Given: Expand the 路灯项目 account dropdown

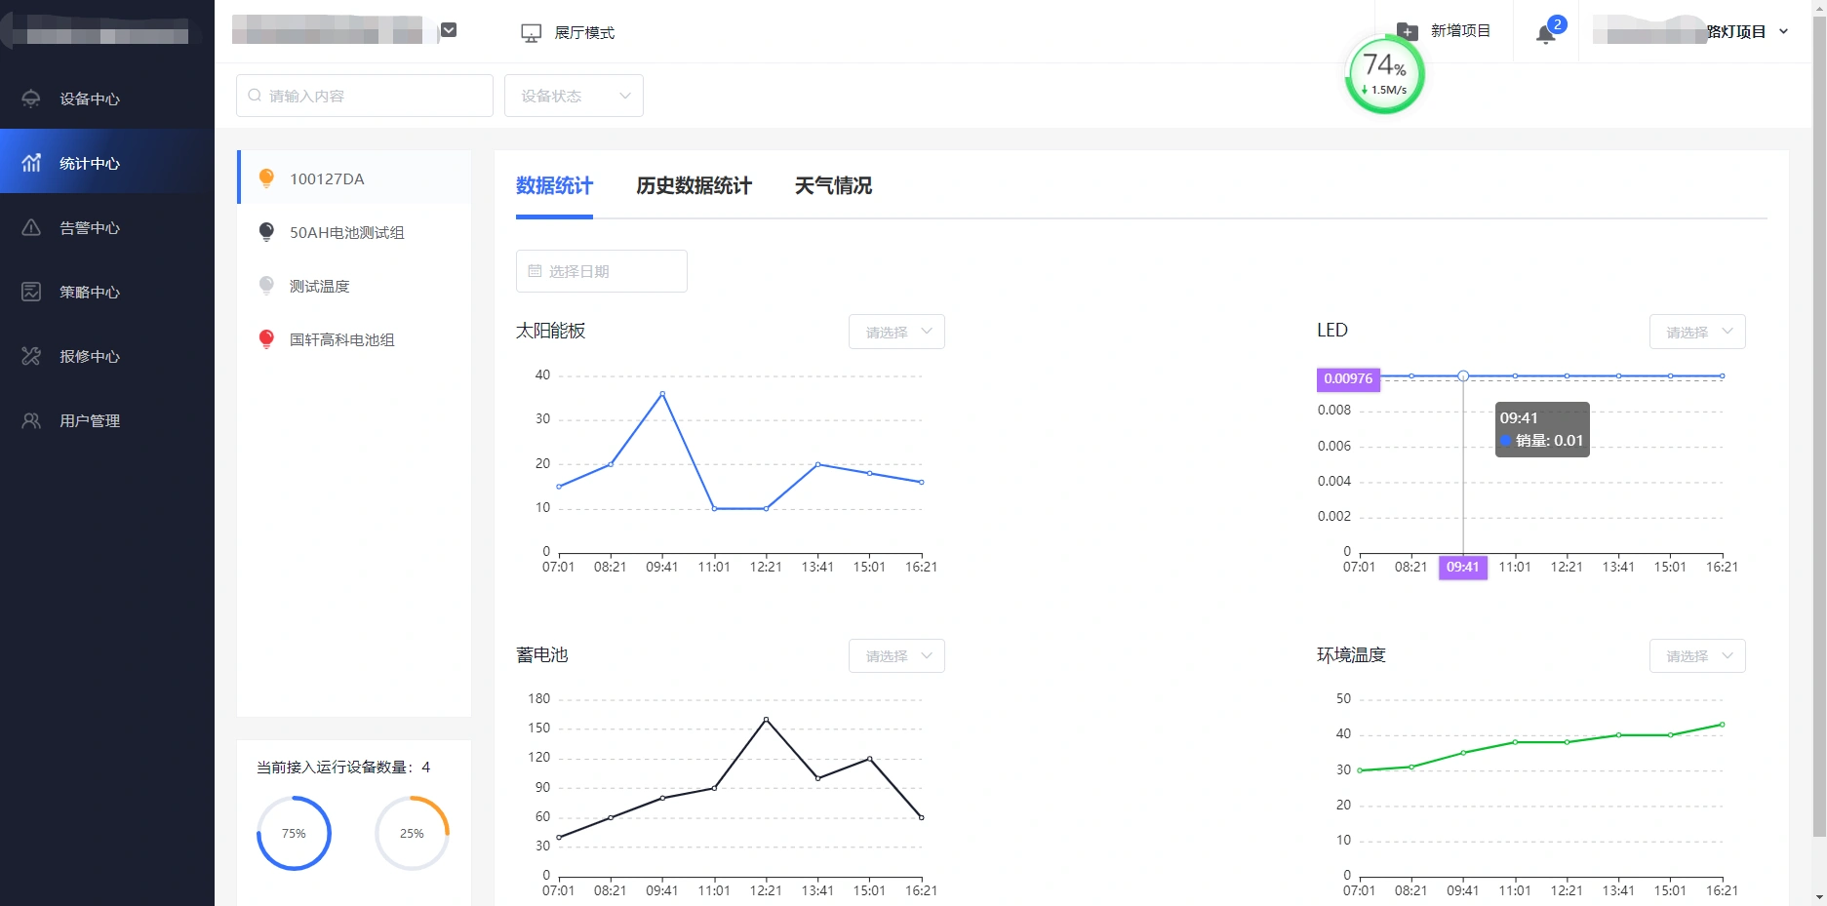Looking at the screenshot, I should pos(1784,31).
